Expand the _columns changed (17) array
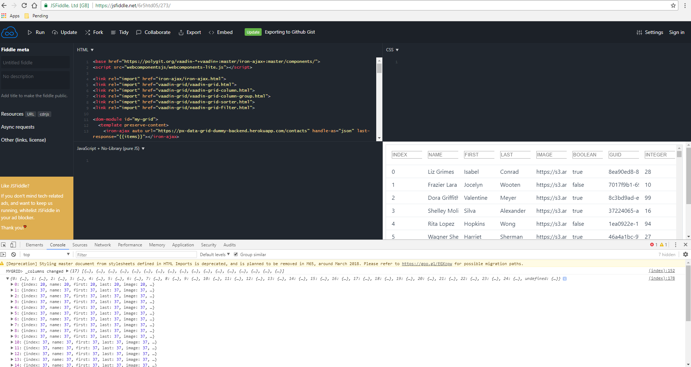 [67, 271]
